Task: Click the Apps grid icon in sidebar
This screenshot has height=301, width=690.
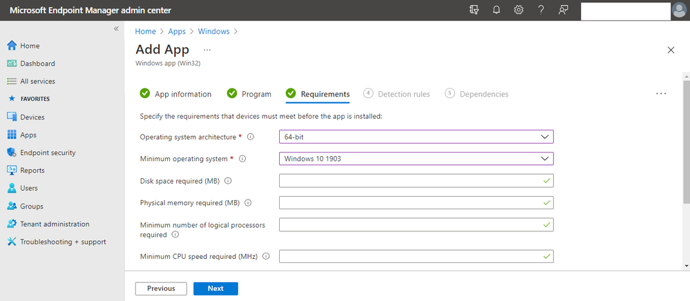Action: click(x=12, y=135)
